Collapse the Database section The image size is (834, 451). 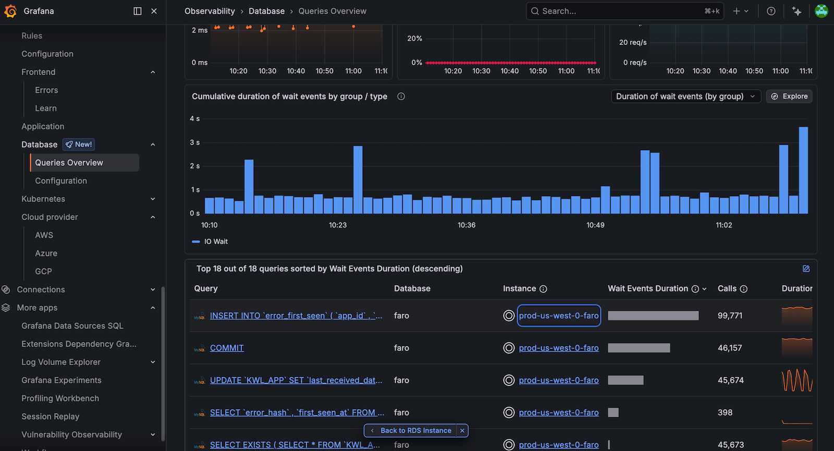point(153,144)
